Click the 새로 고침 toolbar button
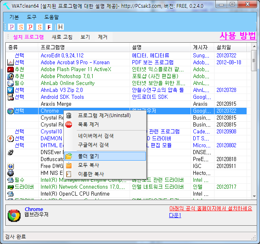 coord(62,37)
